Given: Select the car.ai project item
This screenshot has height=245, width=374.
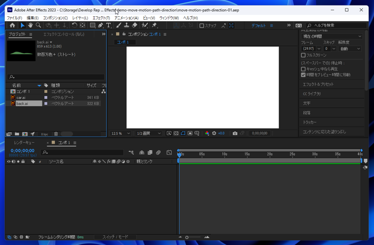Looking at the screenshot, I should [x=21, y=97].
